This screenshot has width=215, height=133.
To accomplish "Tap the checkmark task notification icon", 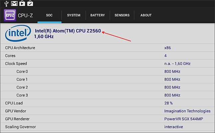I will [30, 4].
